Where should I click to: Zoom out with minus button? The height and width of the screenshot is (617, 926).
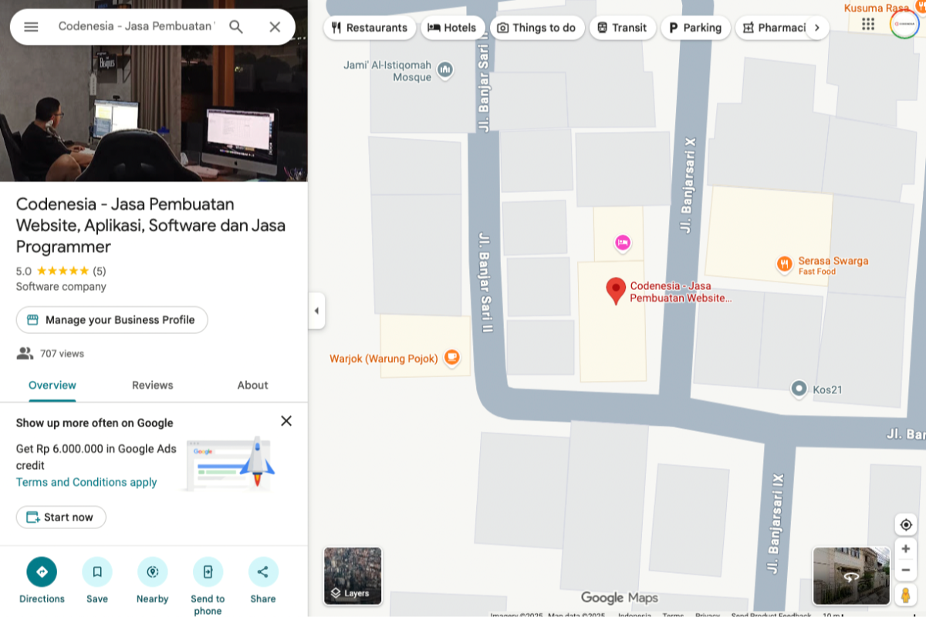(906, 571)
